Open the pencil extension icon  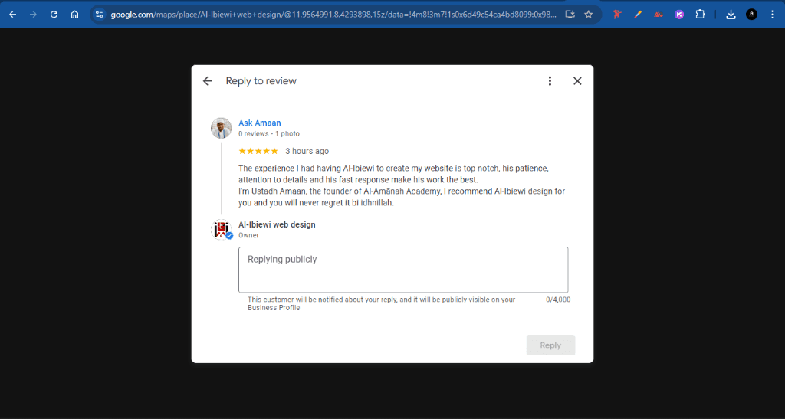(x=637, y=15)
